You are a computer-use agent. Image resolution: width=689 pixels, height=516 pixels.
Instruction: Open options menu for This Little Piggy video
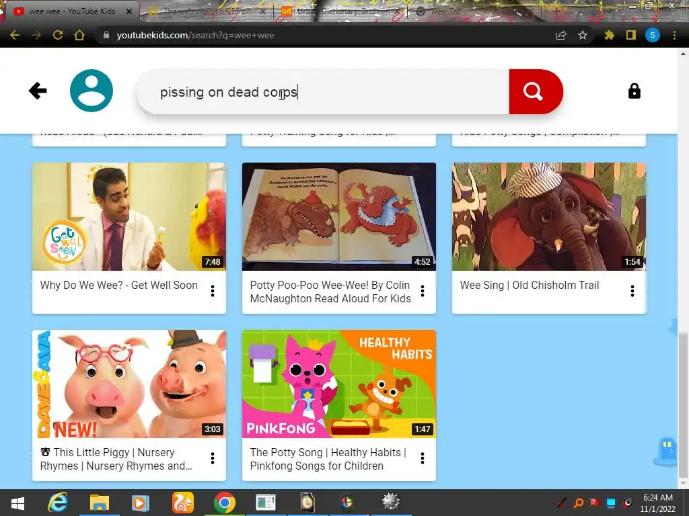tap(213, 458)
